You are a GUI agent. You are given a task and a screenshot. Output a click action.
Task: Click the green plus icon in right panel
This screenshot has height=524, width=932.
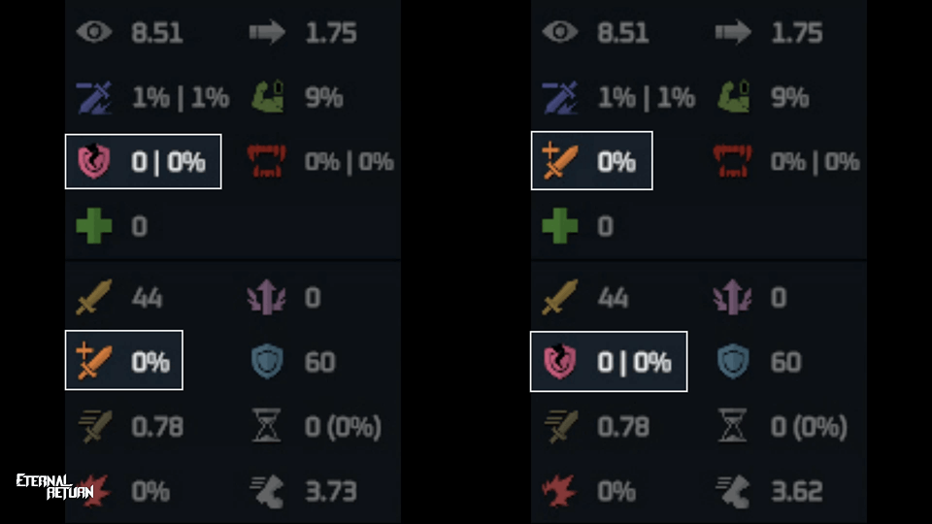pos(560,226)
